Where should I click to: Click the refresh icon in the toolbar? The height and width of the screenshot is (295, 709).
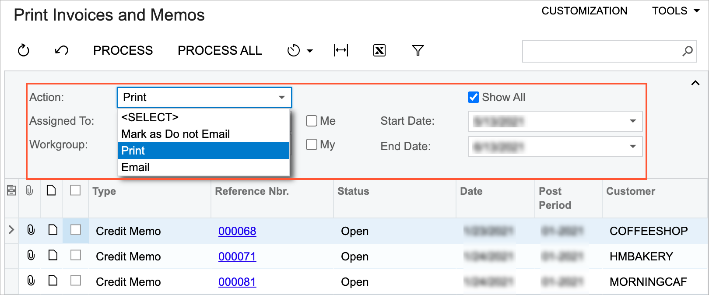pyautogui.click(x=24, y=51)
